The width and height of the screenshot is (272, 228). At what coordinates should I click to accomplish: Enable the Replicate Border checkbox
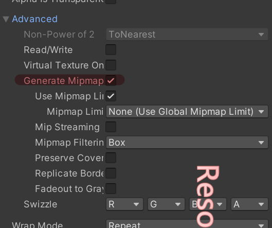[x=111, y=173]
